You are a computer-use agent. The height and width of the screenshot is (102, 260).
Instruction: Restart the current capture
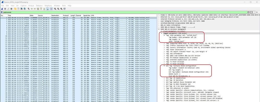coord(8,9)
